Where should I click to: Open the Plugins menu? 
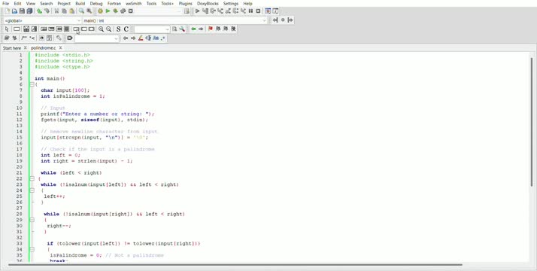tap(185, 4)
